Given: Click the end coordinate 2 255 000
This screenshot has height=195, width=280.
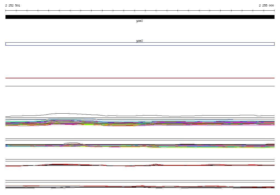Looking at the screenshot, I should 266,5.
